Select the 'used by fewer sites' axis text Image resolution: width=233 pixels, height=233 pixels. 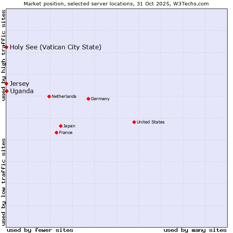click(40, 230)
